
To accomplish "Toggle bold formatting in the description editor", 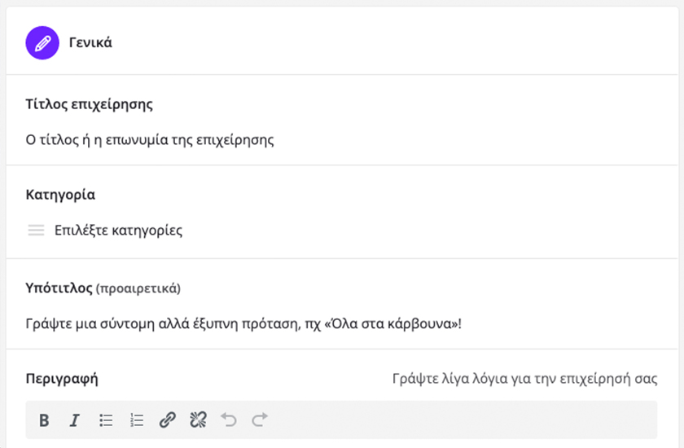I will [x=44, y=420].
